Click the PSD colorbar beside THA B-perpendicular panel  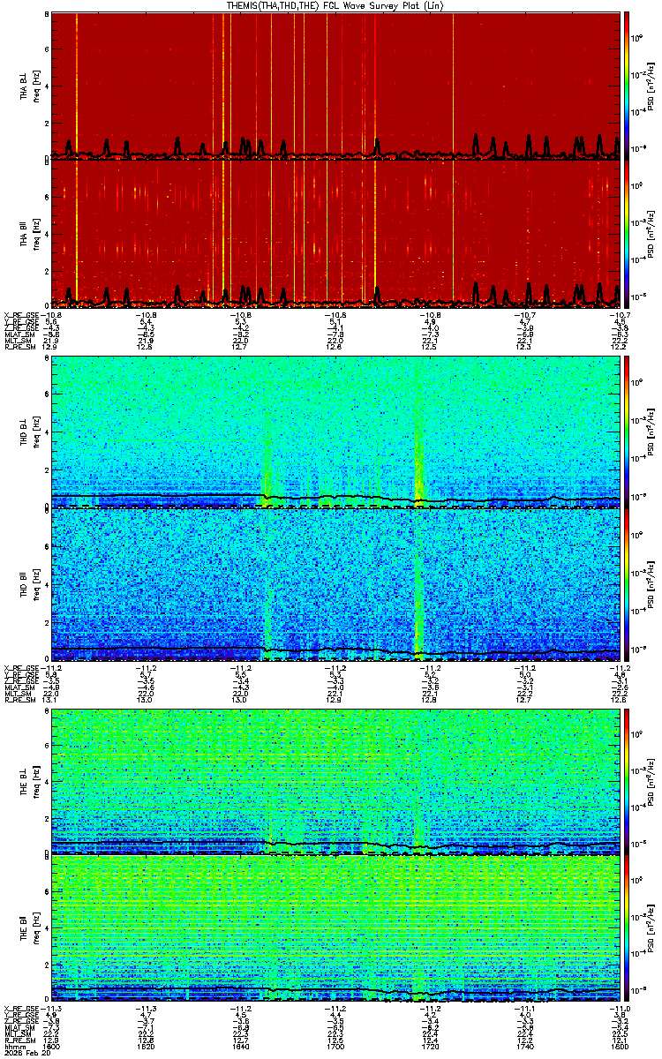[x=627, y=86]
